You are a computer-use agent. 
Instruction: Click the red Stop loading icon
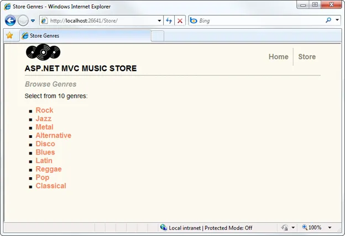coord(180,21)
